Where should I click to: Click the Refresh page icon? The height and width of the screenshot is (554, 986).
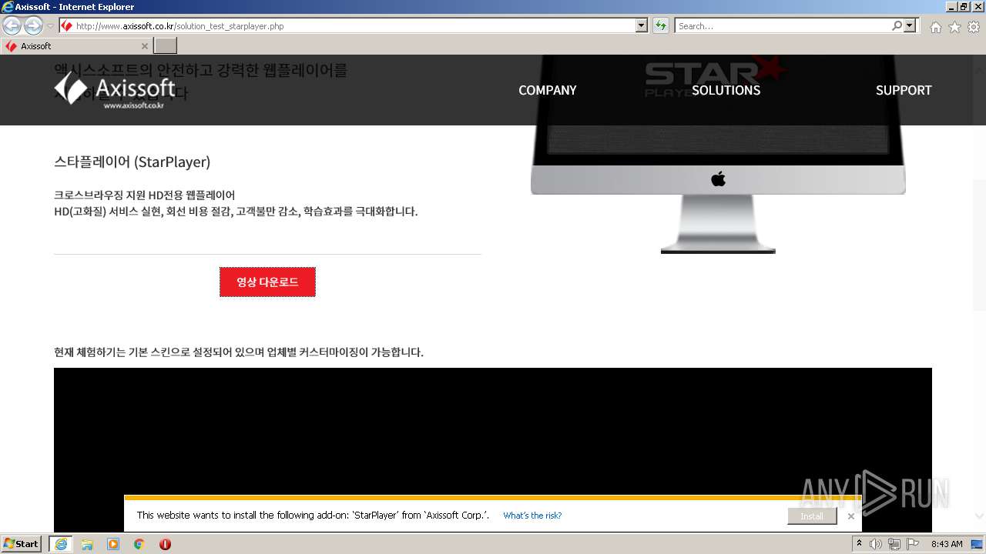pos(661,26)
